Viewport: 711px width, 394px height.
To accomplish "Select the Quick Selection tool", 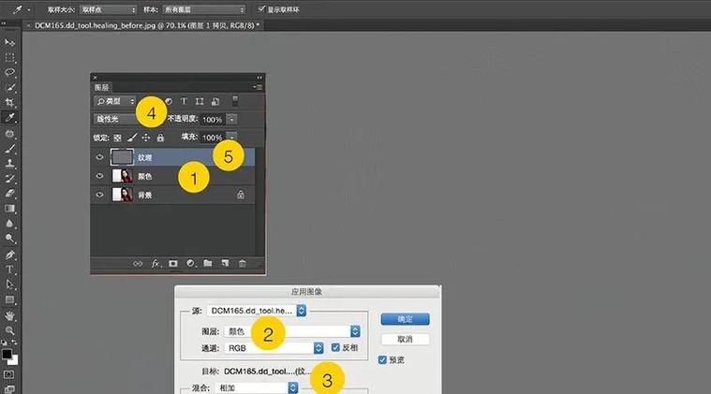I will (x=9, y=87).
